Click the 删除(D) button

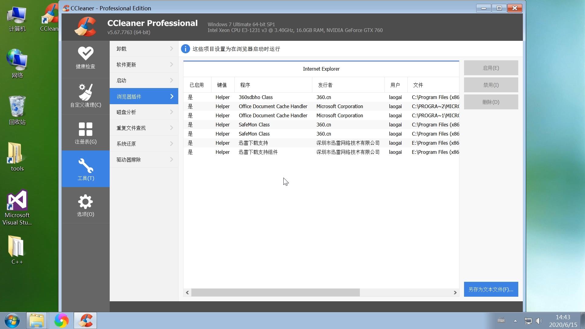click(491, 102)
